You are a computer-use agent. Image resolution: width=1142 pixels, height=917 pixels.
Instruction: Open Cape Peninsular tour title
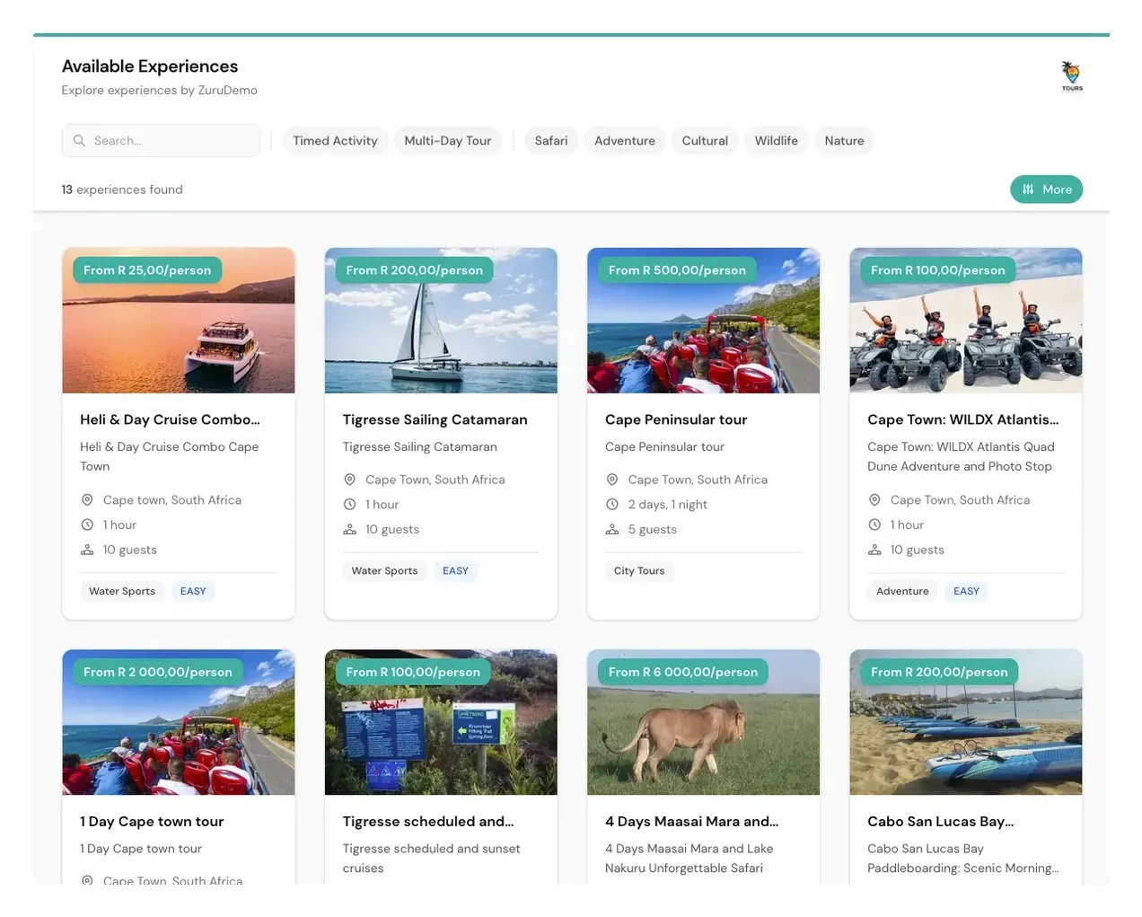point(676,419)
